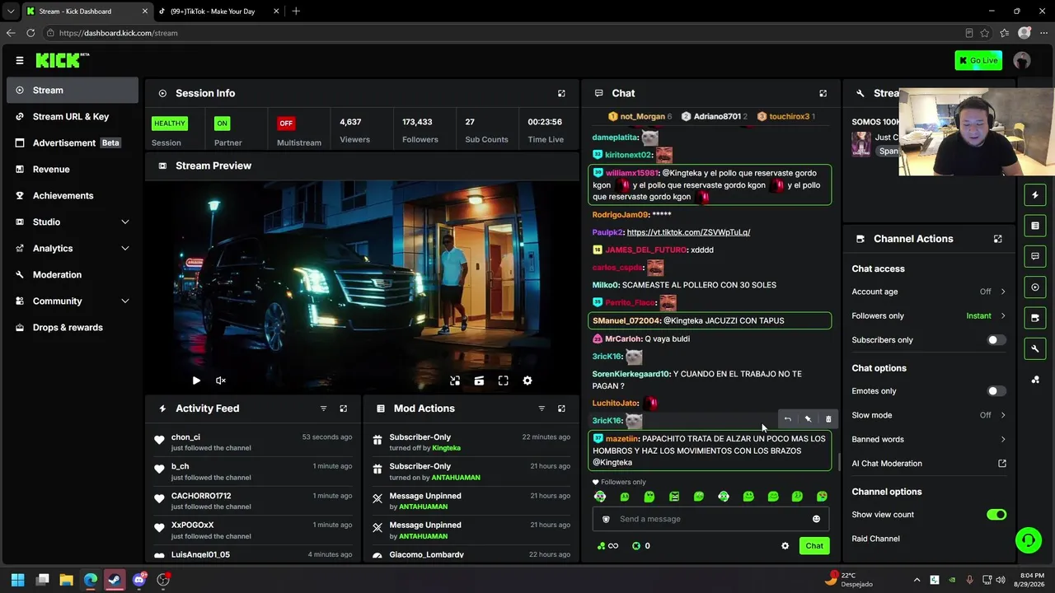Go to Advertisement Beta page
Image resolution: width=1055 pixels, height=593 pixels.
(x=73, y=142)
